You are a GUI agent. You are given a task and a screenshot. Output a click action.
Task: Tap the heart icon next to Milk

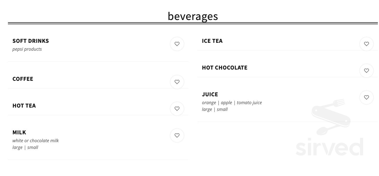point(177,135)
